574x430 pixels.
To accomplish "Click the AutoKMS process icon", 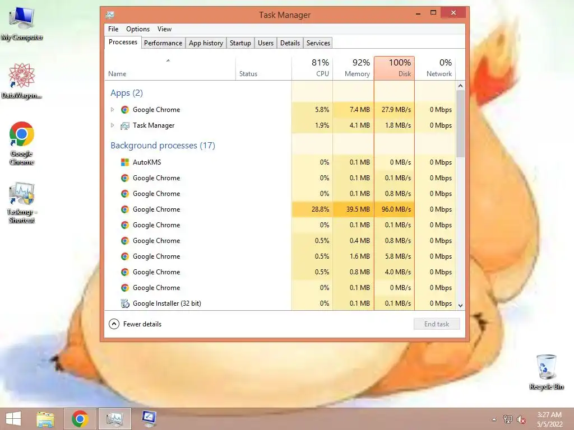I will click(x=125, y=162).
